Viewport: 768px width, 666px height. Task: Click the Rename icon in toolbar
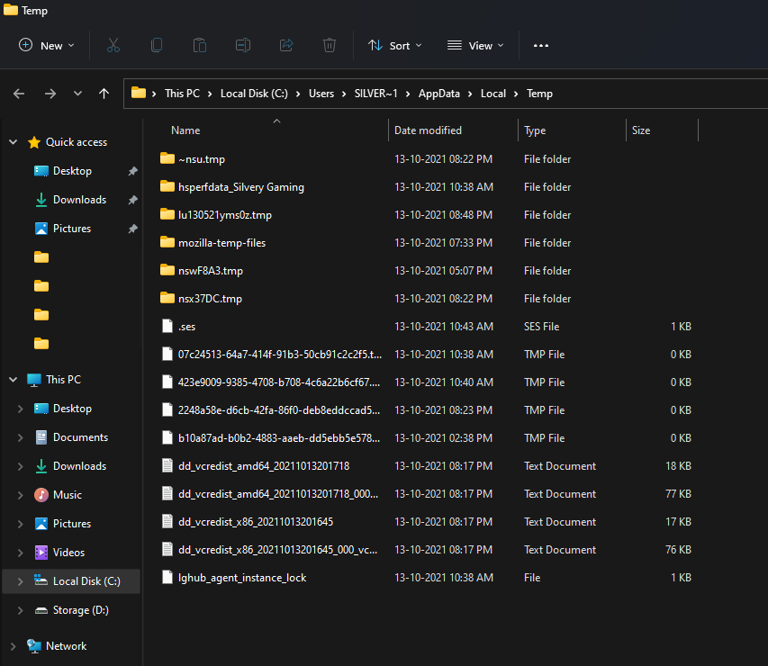(243, 46)
